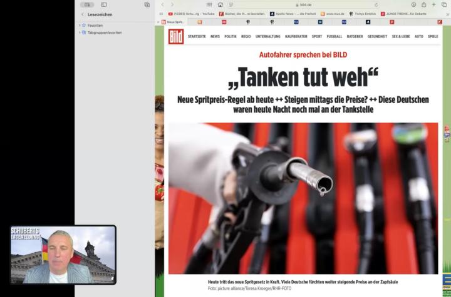This screenshot has width=451, height=297.
Task: Click the bild.de address bar
Action: point(305,4)
